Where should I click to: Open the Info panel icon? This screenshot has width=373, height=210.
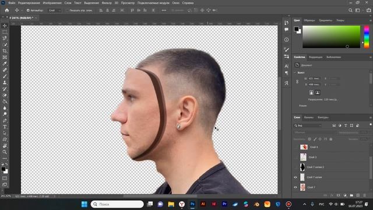pyautogui.click(x=286, y=40)
